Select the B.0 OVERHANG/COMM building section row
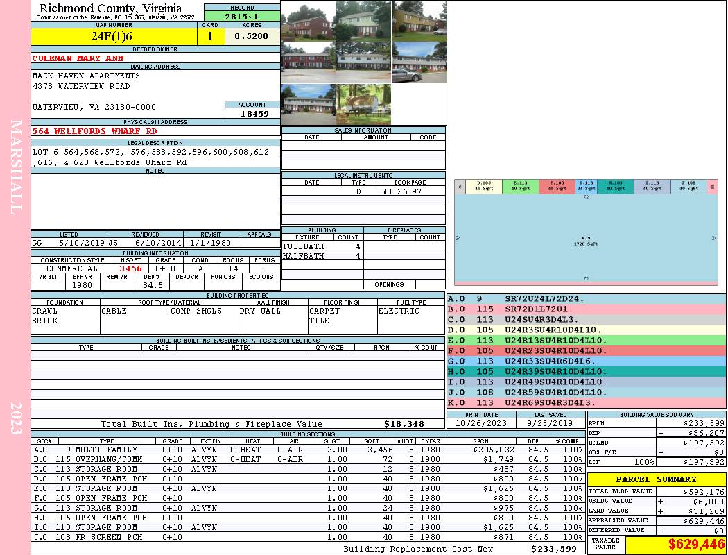Viewport: 728px width, 555px height. click(x=307, y=459)
